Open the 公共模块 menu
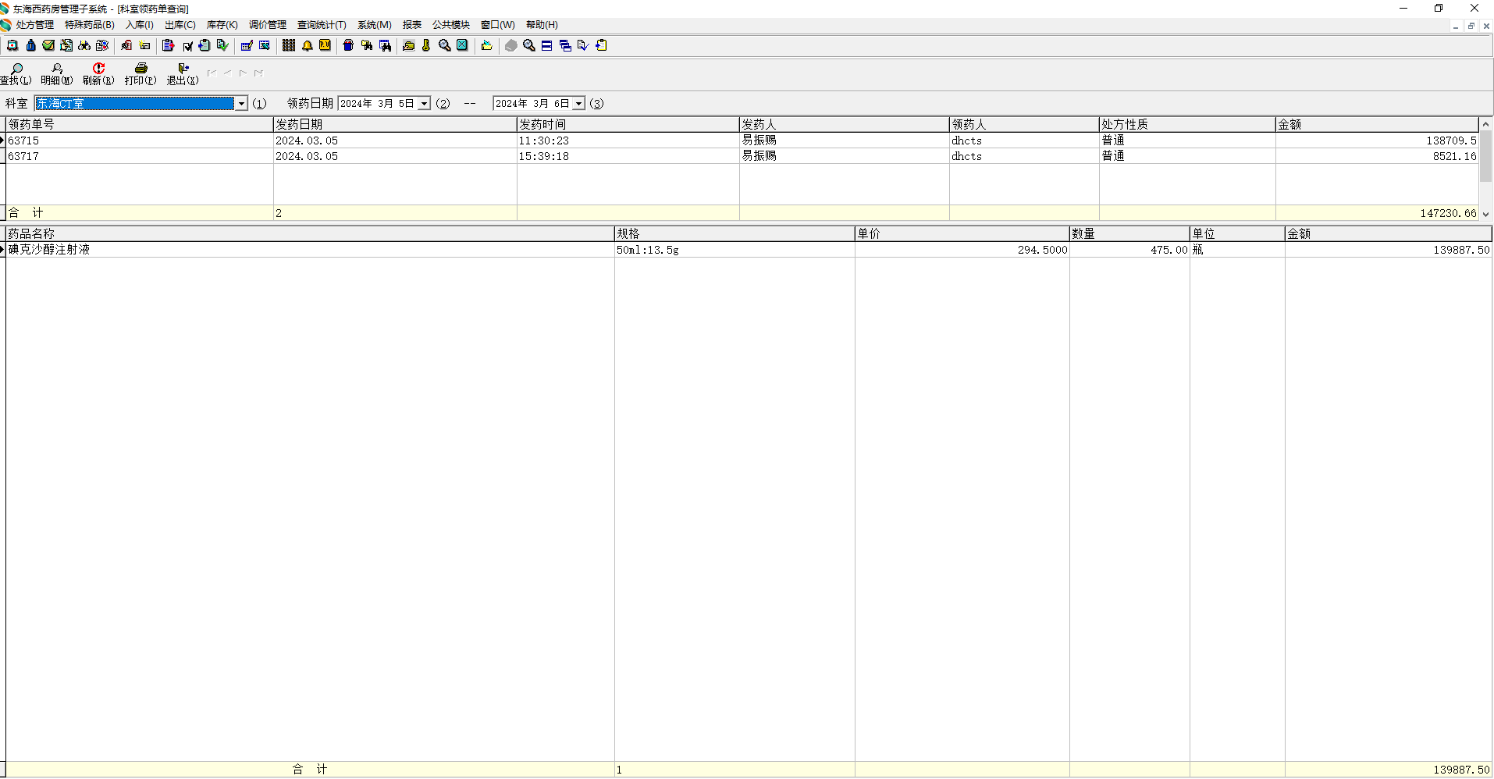 (451, 25)
